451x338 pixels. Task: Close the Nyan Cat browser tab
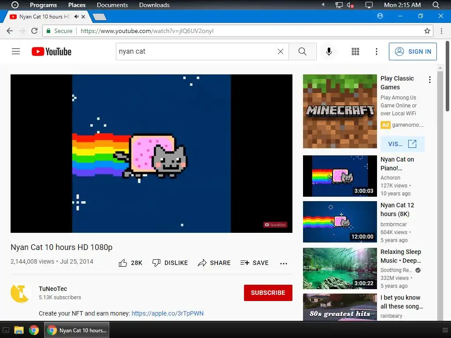[x=83, y=17]
